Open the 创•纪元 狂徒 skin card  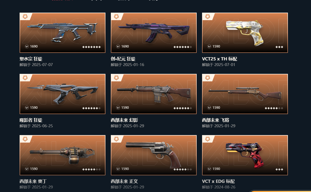(154, 33)
